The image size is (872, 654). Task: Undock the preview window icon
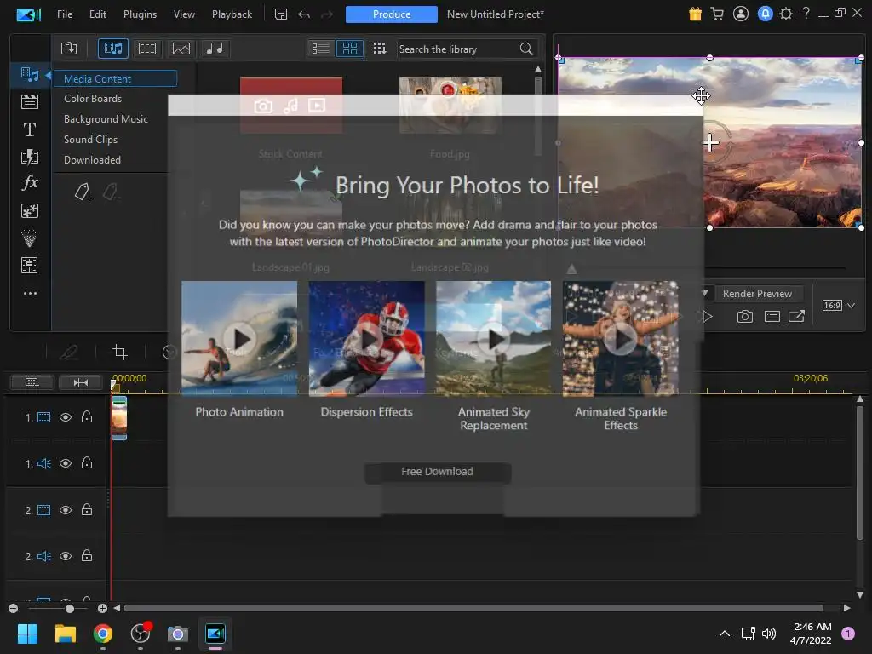point(796,317)
